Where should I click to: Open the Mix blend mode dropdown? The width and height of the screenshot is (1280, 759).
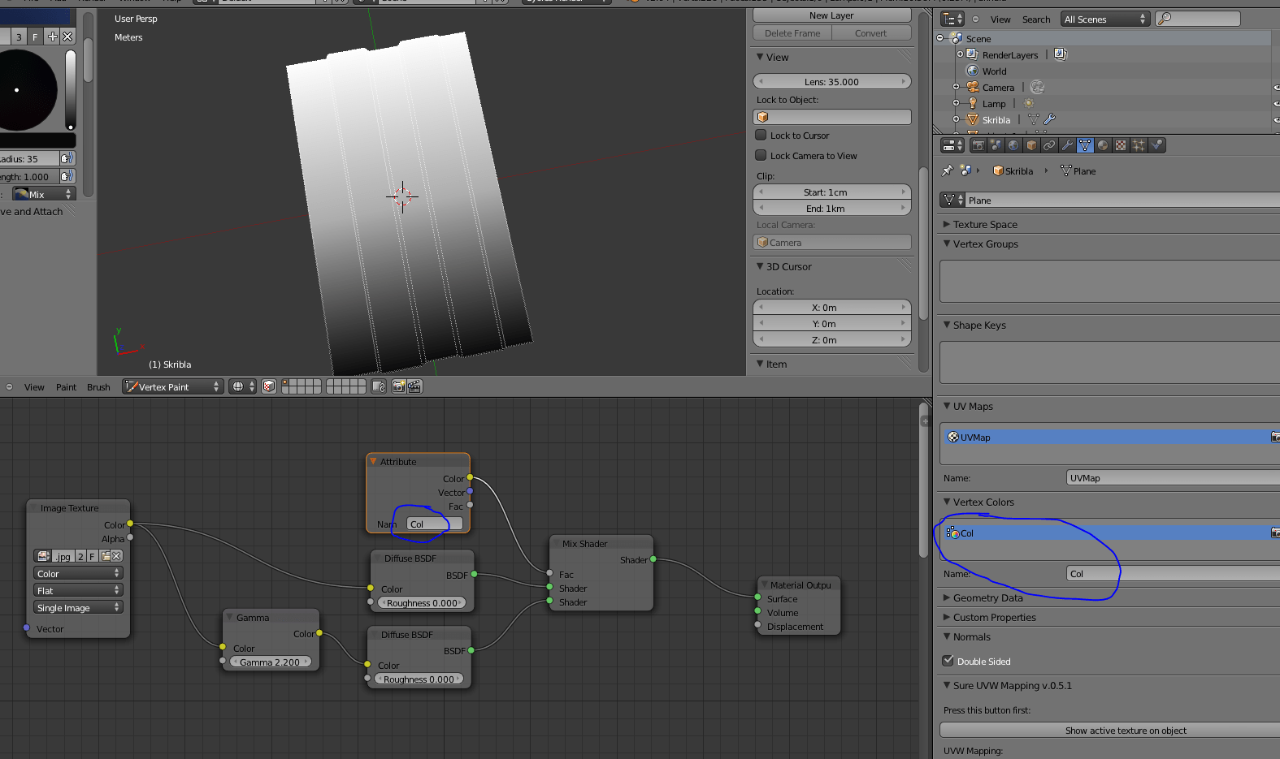click(x=44, y=194)
